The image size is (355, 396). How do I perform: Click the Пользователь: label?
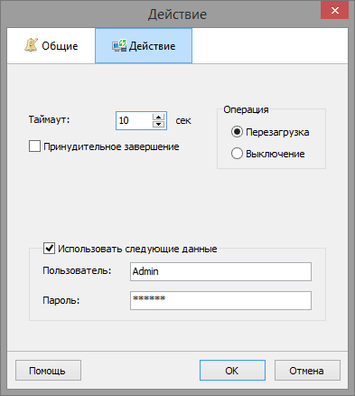coord(77,270)
